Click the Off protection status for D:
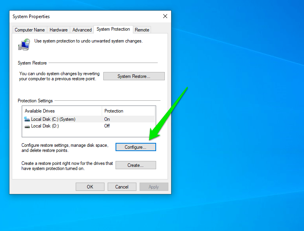Viewport: 304px width, 231px height. tap(107, 126)
